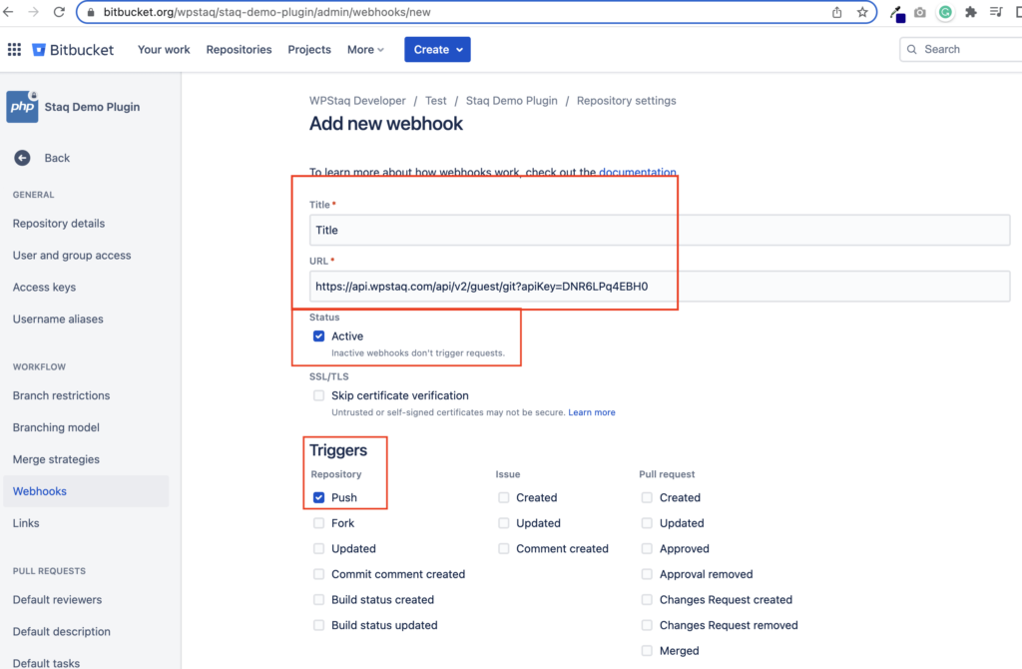Check Build status created checkbox
Image resolution: width=1022 pixels, height=669 pixels.
tap(318, 599)
